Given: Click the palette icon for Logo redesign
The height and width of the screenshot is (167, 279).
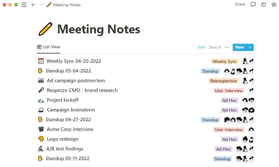Looking at the screenshot, I should (41, 139).
